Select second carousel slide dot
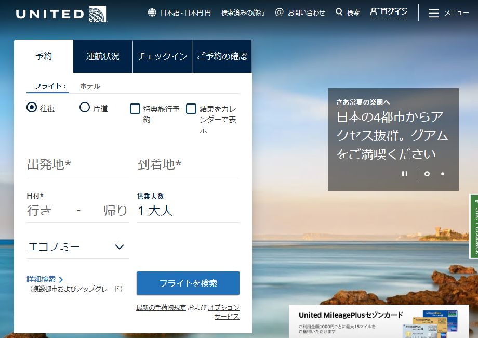 [x=443, y=174]
